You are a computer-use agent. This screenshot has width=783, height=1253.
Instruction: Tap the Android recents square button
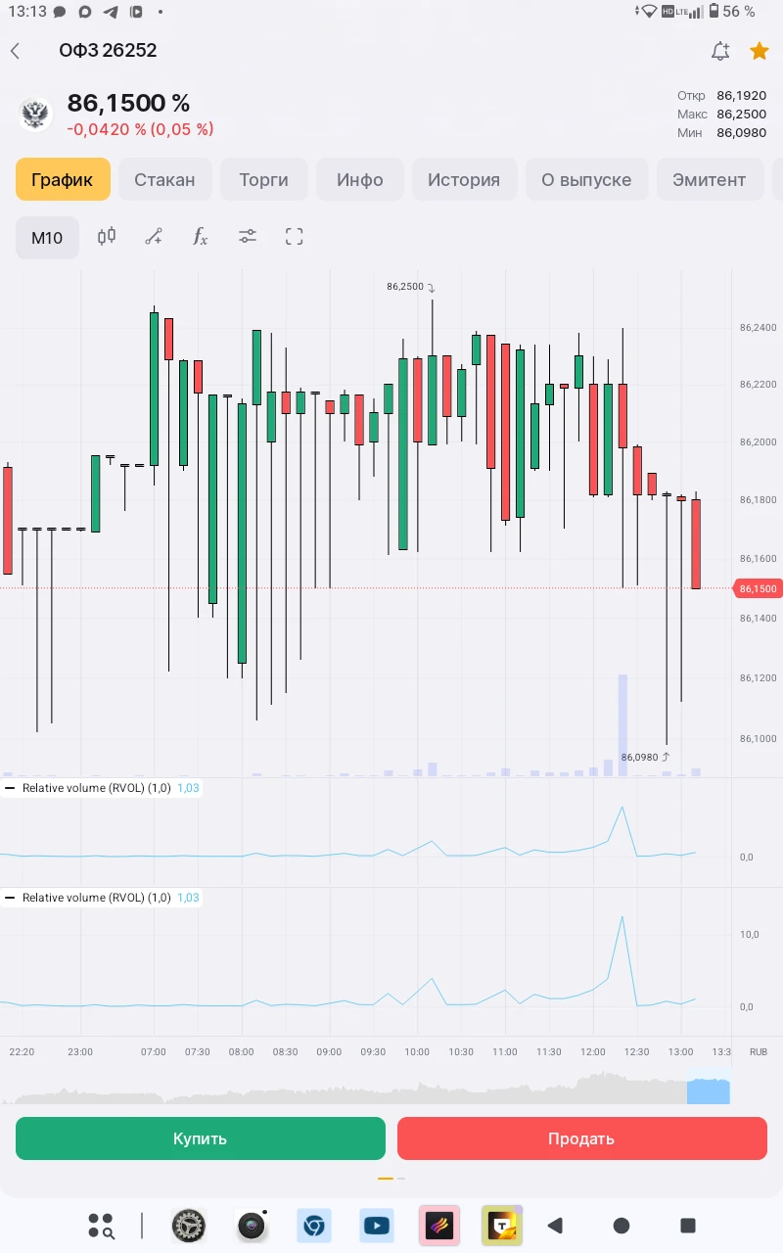click(x=688, y=1226)
